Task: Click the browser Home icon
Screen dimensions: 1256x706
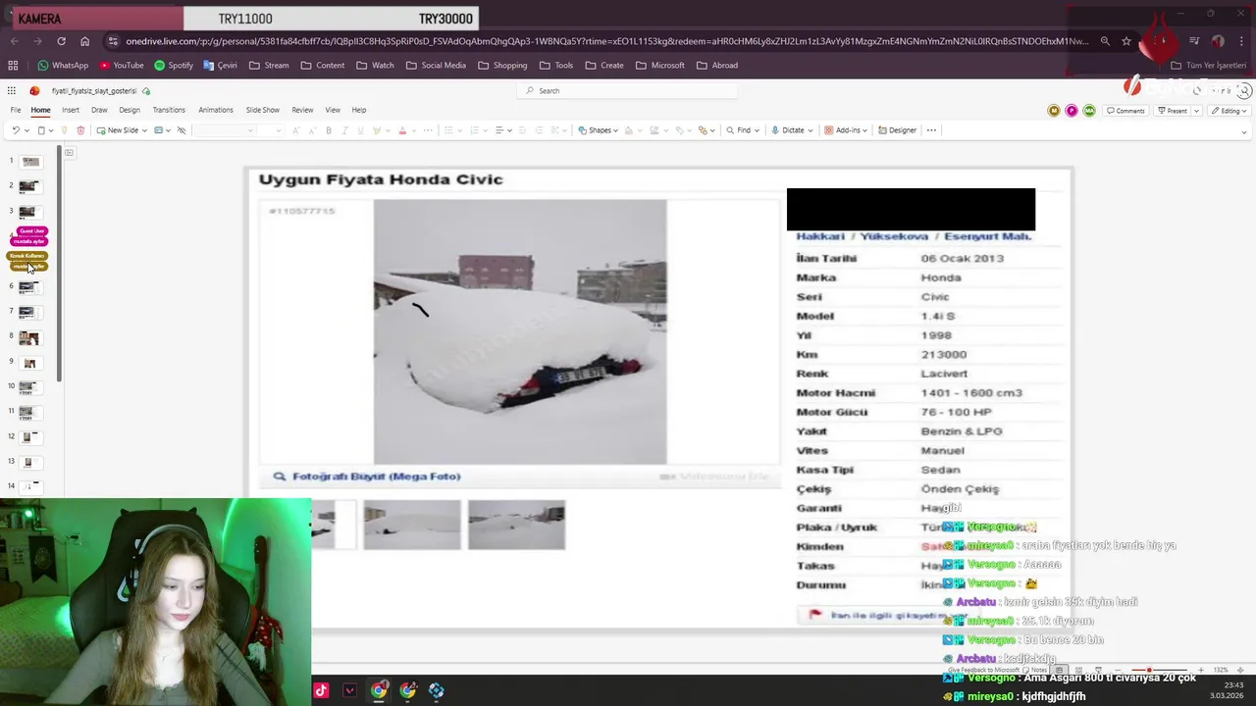Action: click(84, 41)
